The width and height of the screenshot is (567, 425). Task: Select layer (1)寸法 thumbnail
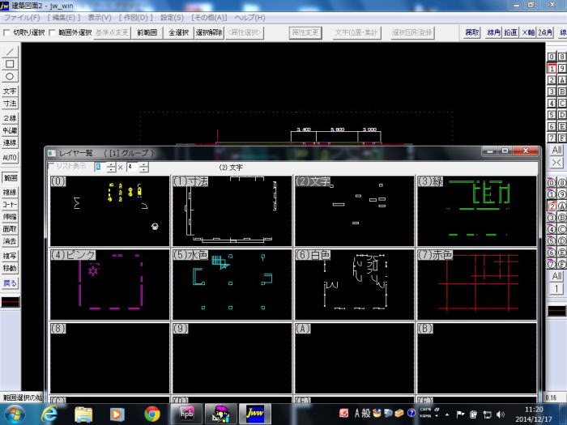coord(232,211)
